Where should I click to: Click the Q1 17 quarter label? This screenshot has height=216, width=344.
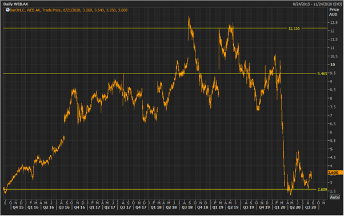(94, 207)
